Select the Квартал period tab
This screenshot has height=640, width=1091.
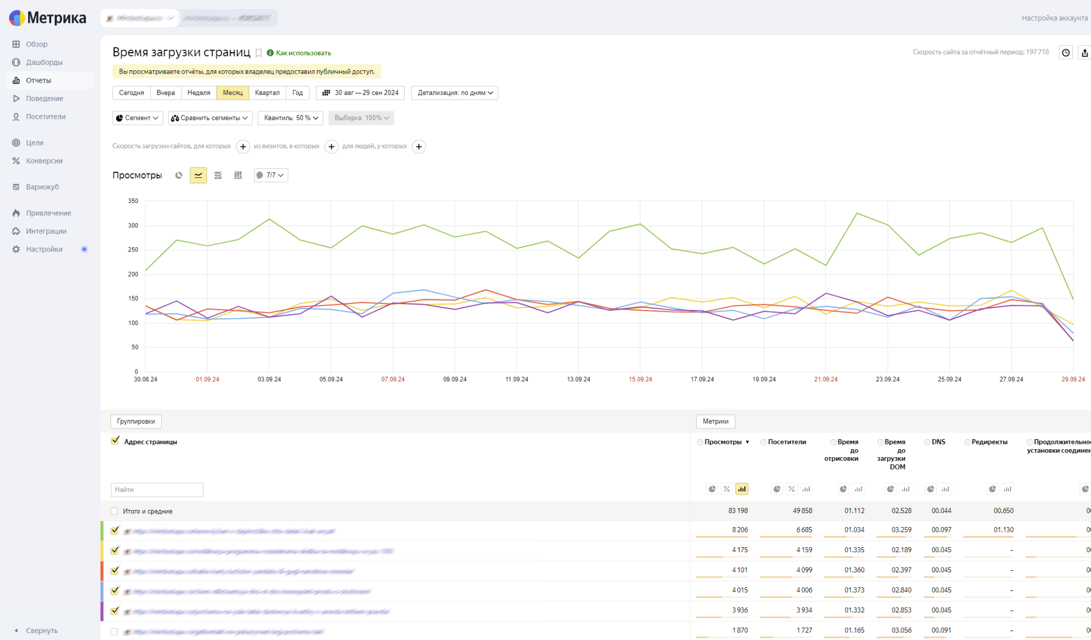(267, 93)
